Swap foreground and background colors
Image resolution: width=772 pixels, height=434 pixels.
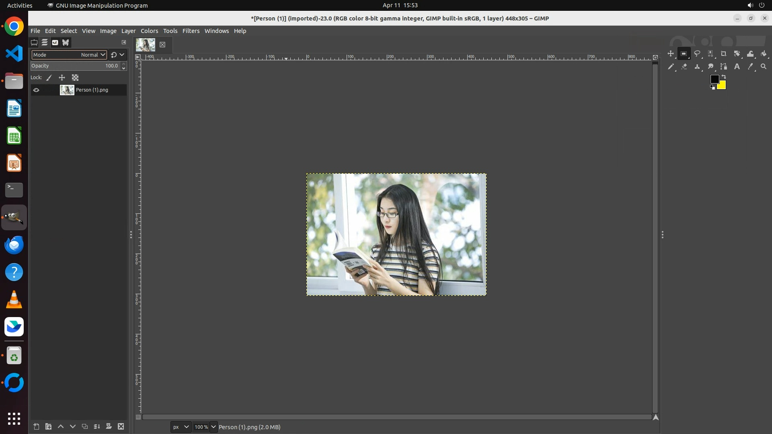(x=724, y=77)
